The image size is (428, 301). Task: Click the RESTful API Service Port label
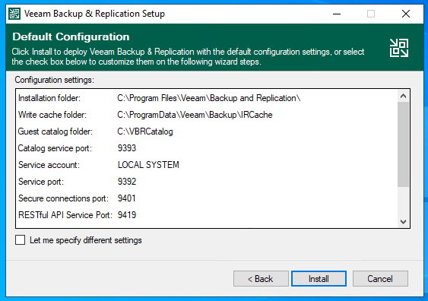point(65,215)
